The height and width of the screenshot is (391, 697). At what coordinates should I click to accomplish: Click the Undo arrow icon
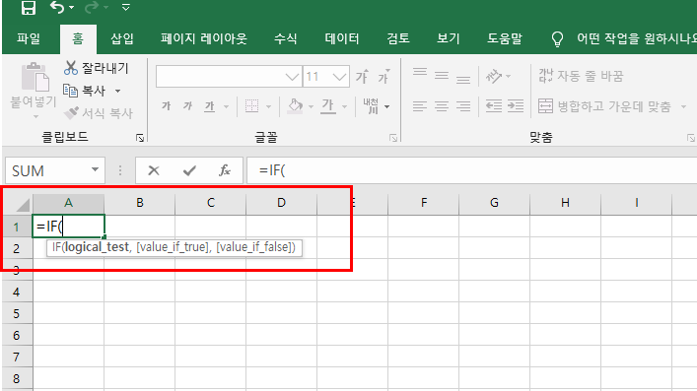coord(57,7)
